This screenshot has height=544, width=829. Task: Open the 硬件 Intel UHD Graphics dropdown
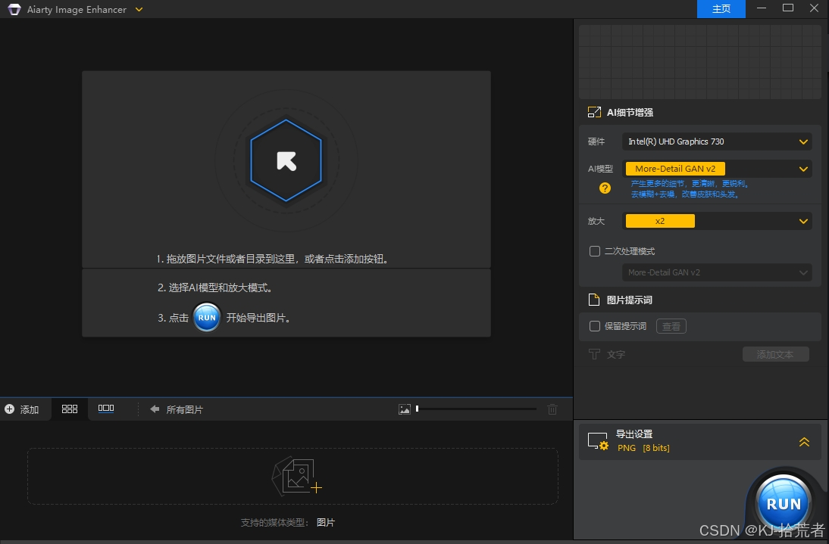pos(717,141)
